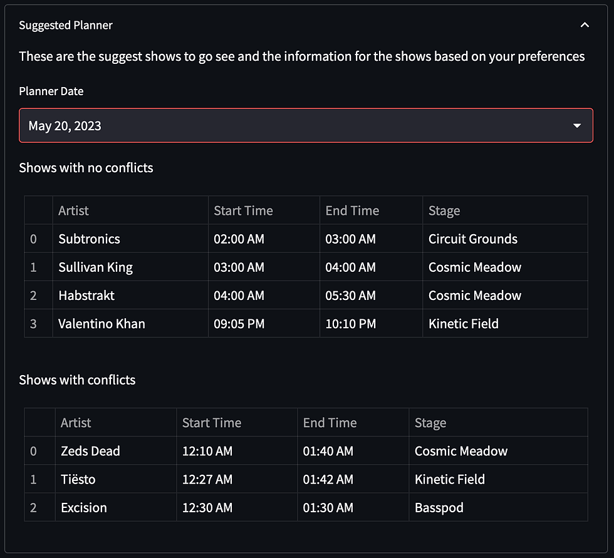Sort no-conflicts table by Artist header
This screenshot has width=614, height=558.
[130, 210]
